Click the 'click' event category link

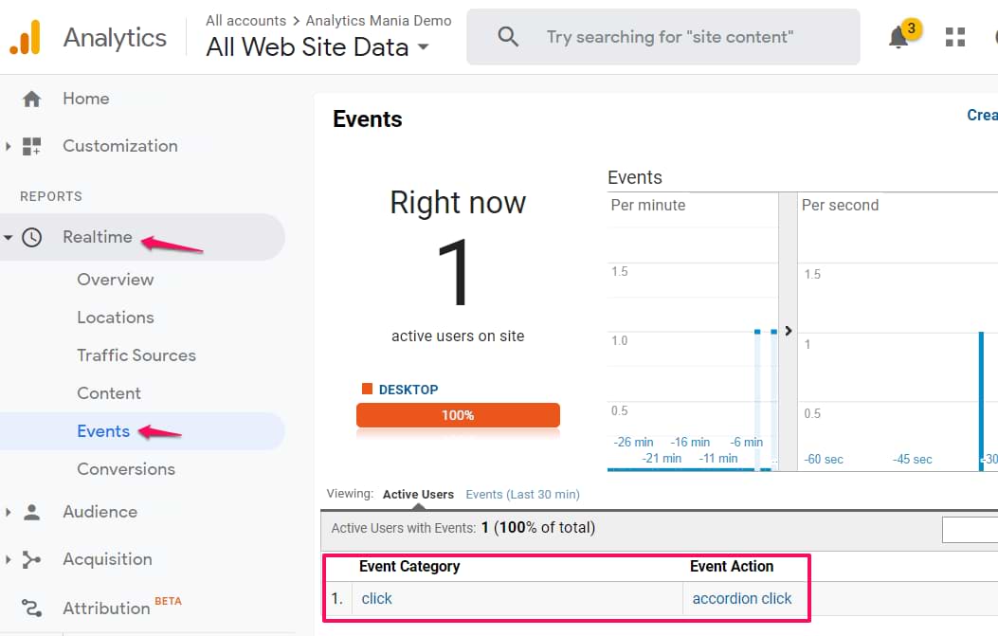pyautogui.click(x=376, y=598)
